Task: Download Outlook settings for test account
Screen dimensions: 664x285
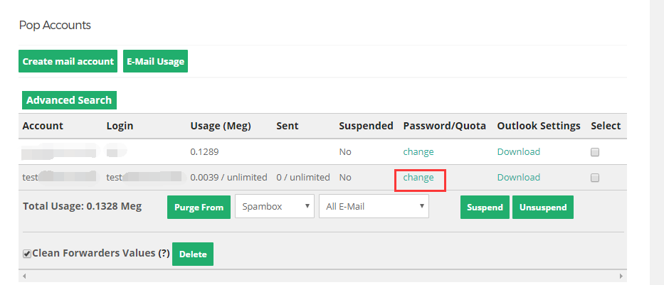Action: (519, 177)
